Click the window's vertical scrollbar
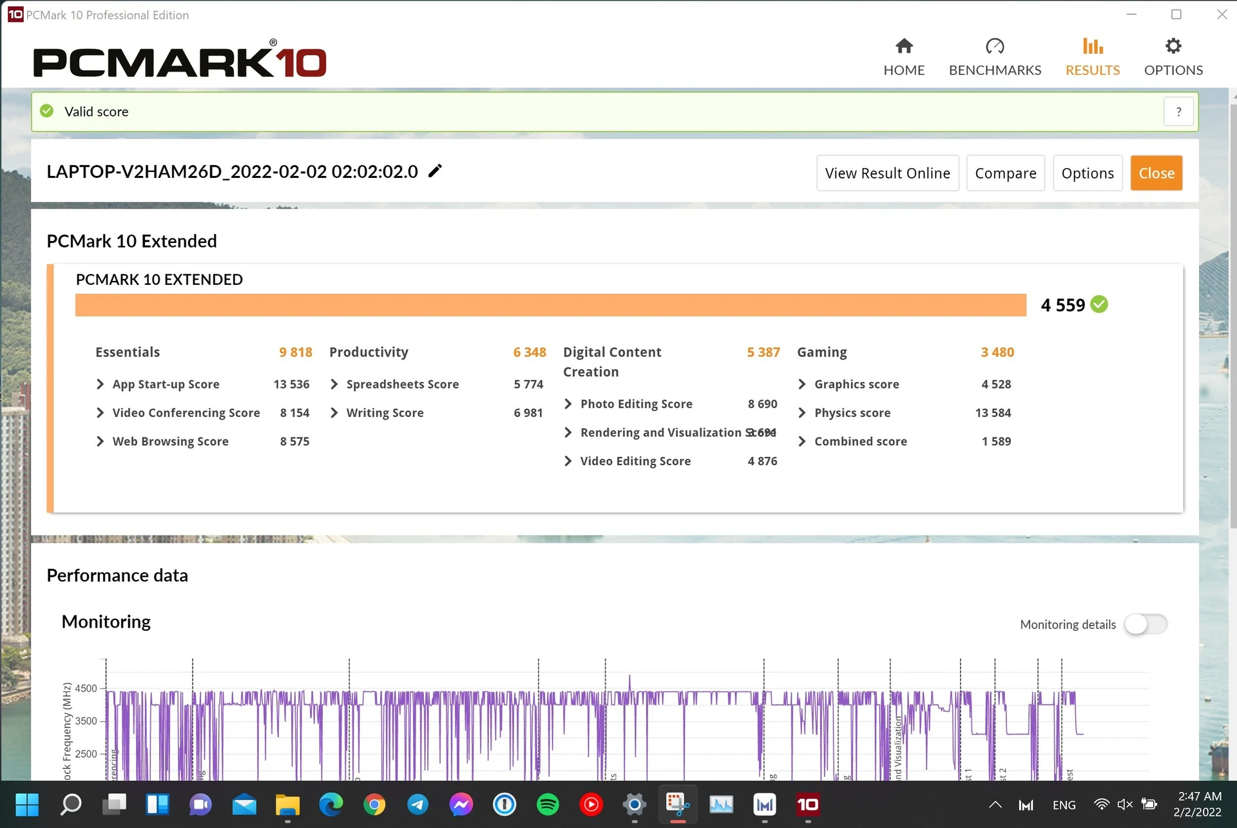 [1232, 316]
